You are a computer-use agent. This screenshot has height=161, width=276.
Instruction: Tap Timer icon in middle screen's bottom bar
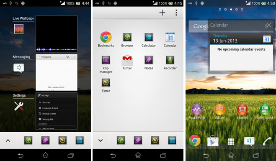pyautogui.click(x=155, y=141)
